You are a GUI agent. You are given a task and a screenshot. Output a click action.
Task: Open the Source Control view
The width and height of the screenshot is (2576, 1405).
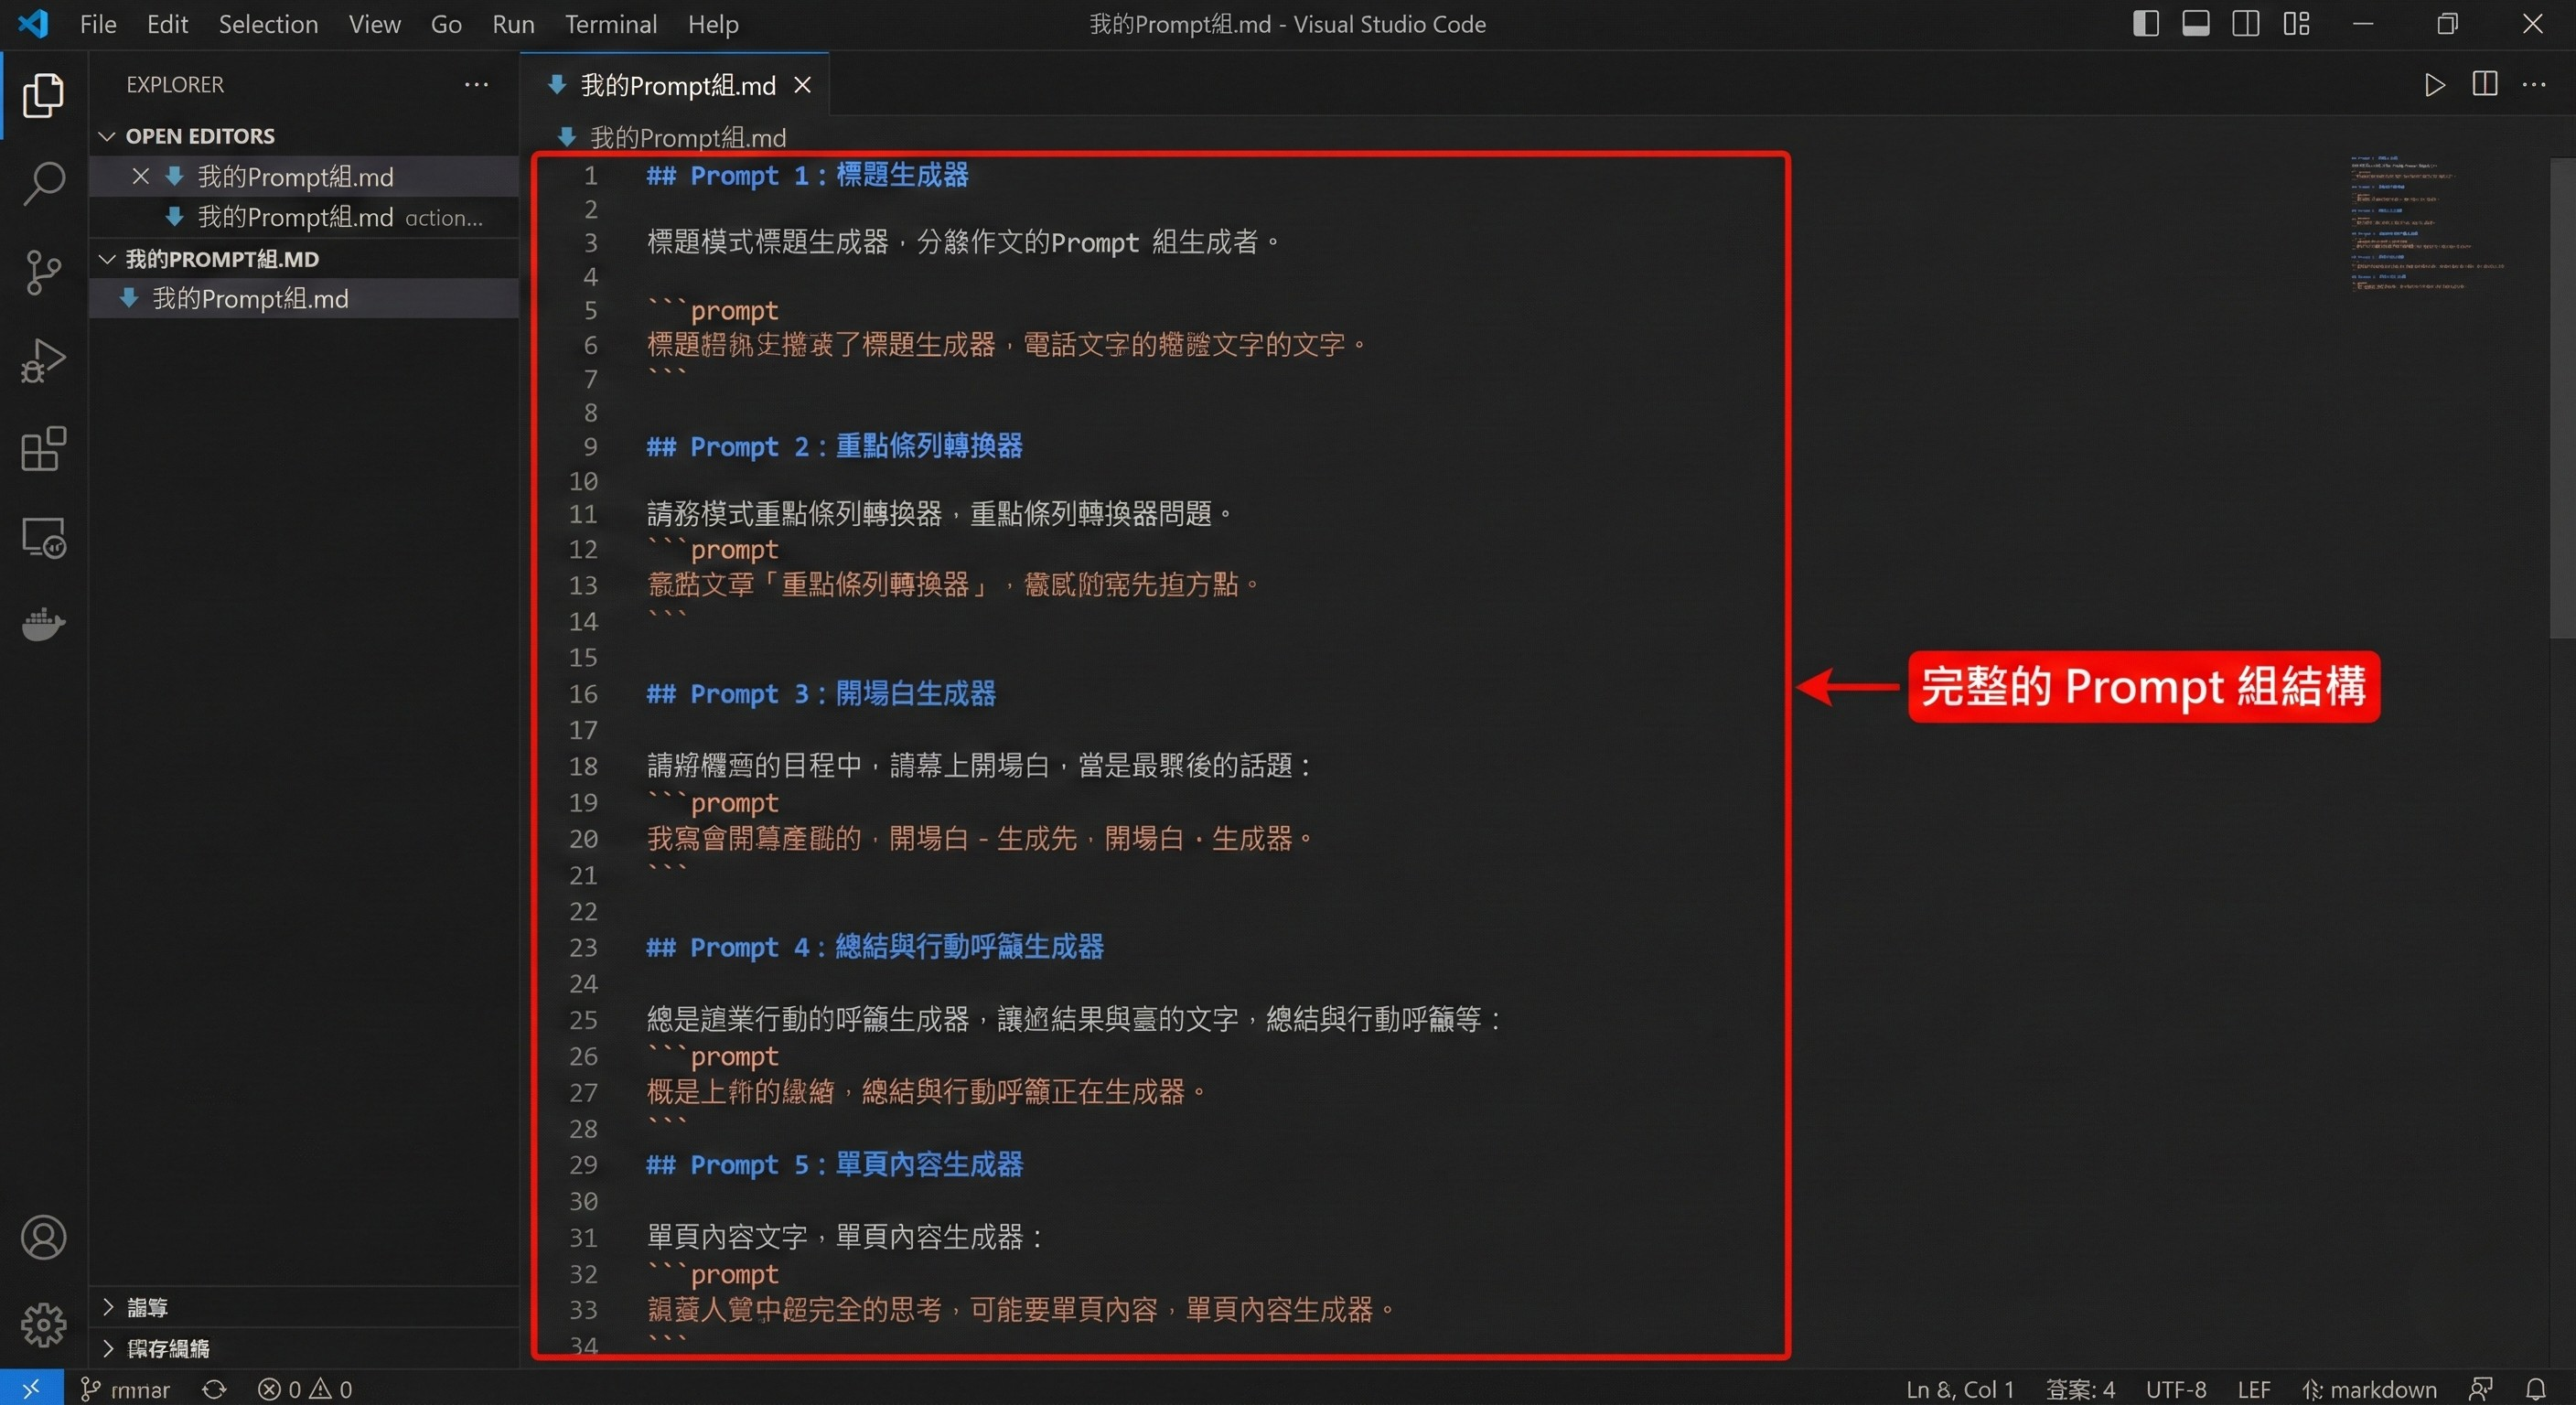pyautogui.click(x=43, y=272)
